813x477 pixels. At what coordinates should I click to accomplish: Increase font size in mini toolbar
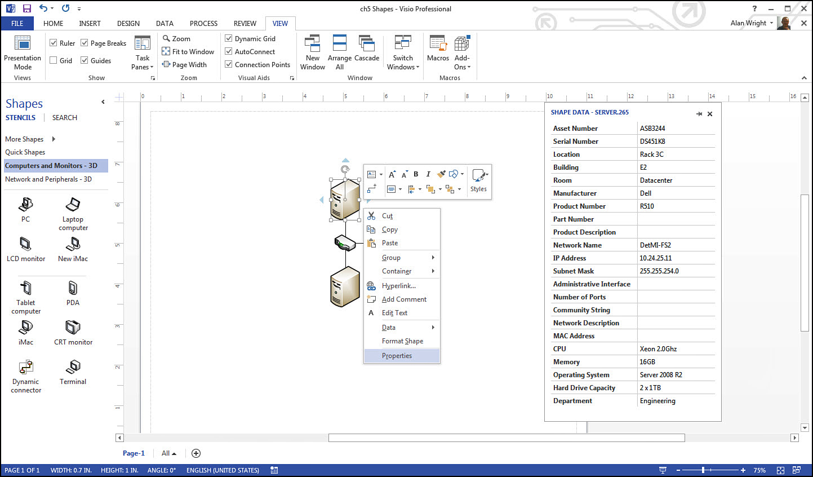point(392,174)
